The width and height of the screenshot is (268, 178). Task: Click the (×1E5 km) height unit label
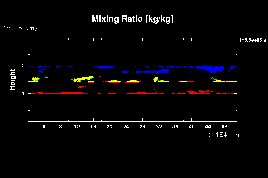click(20, 28)
